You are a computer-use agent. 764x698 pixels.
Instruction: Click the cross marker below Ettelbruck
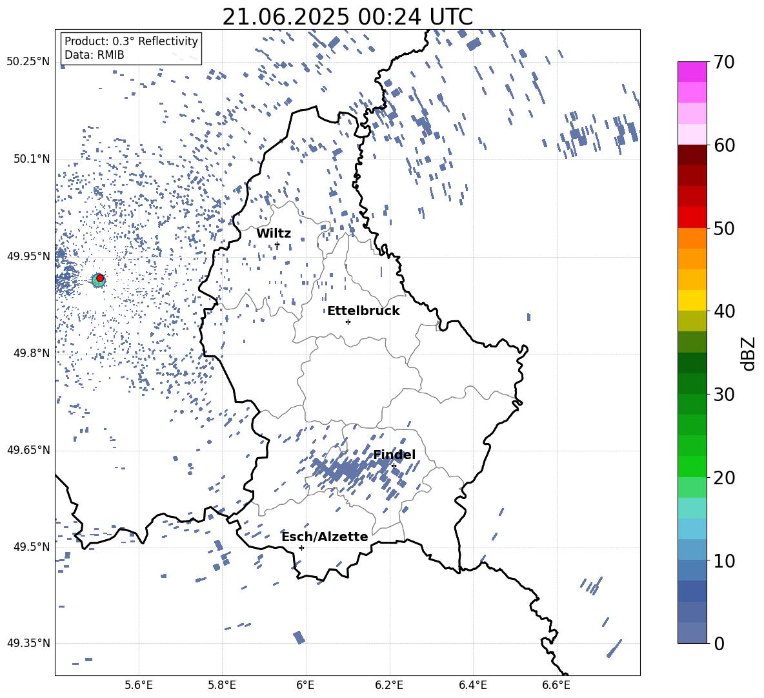point(348,322)
